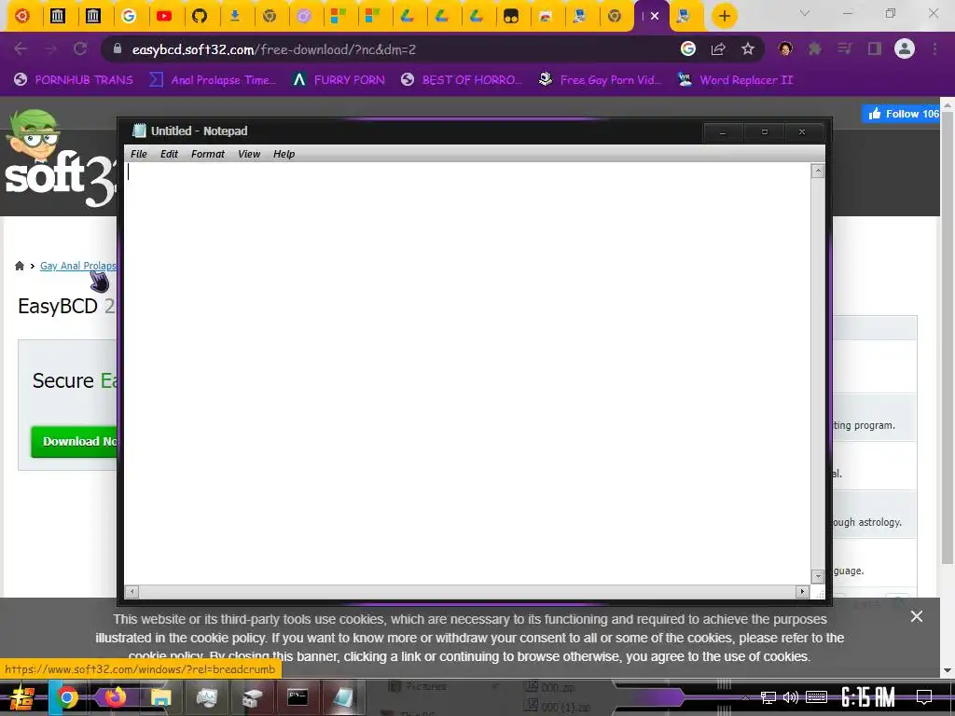Image resolution: width=955 pixels, height=716 pixels.
Task: Open the Word Replacer II bookmark
Action: click(x=735, y=80)
